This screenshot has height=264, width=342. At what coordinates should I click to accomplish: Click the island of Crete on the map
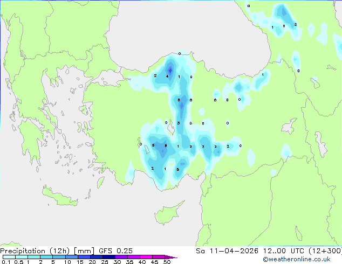coord(60,196)
